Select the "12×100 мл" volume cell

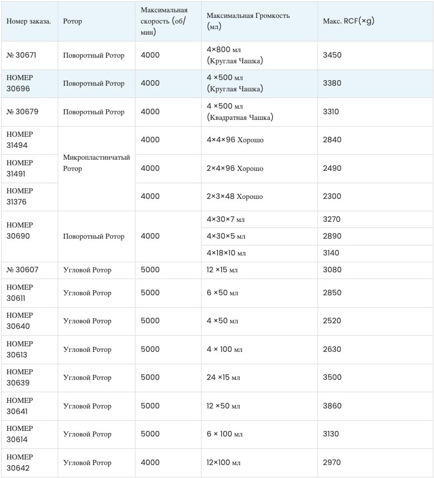click(223, 463)
